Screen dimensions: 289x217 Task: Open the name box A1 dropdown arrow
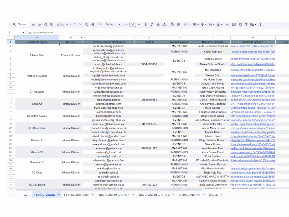pyautogui.click(x=23, y=32)
